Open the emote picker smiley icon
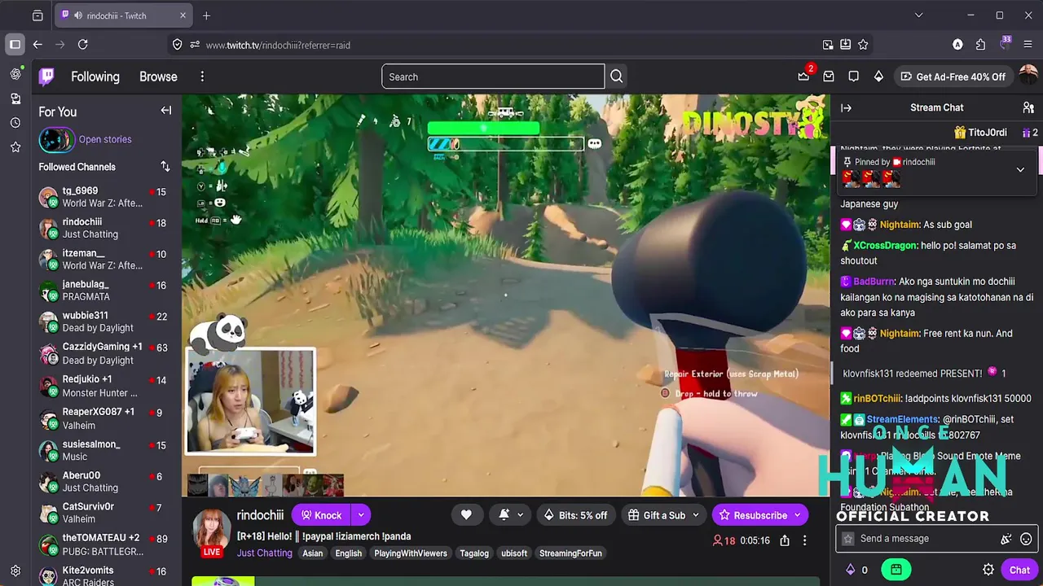The height and width of the screenshot is (586, 1043). [x=1026, y=539]
